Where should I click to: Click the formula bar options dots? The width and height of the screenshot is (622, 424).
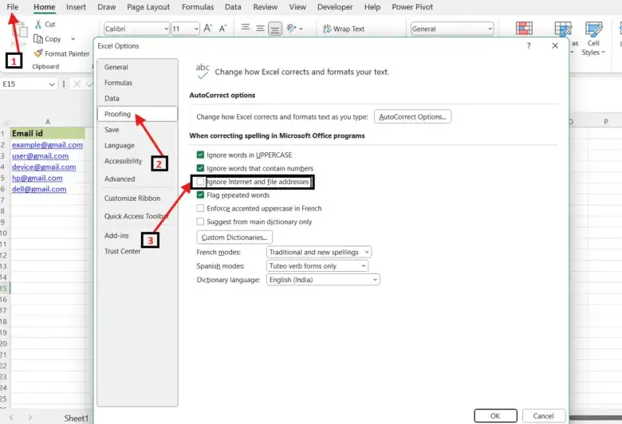tap(64, 84)
